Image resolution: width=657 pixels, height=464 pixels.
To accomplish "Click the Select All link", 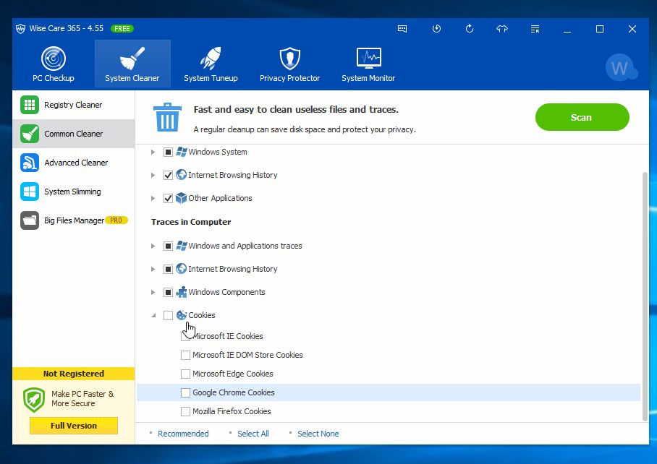I will pos(253,434).
